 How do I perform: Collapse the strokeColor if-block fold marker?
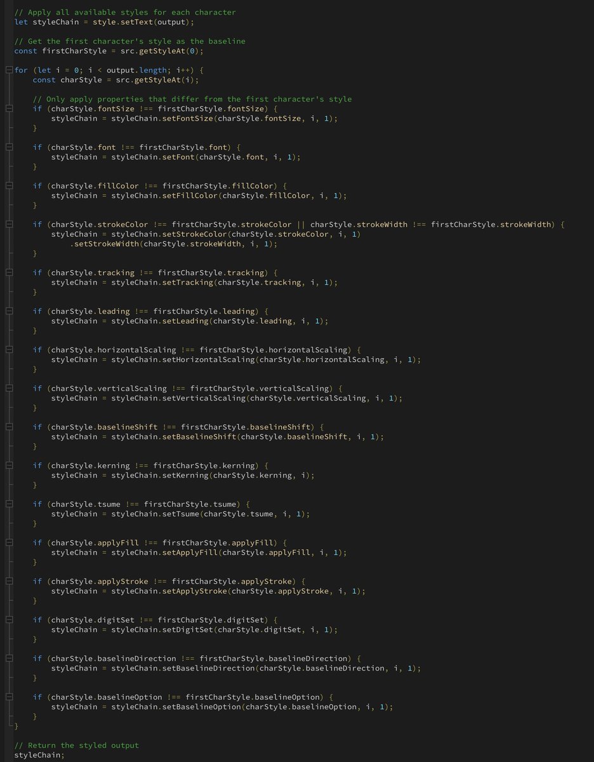(8, 224)
